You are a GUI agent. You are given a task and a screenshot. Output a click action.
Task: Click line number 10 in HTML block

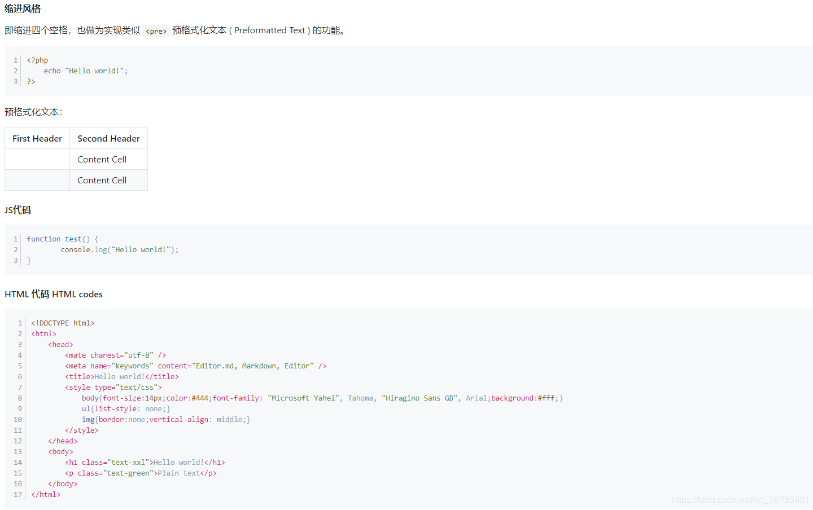[x=18, y=420]
